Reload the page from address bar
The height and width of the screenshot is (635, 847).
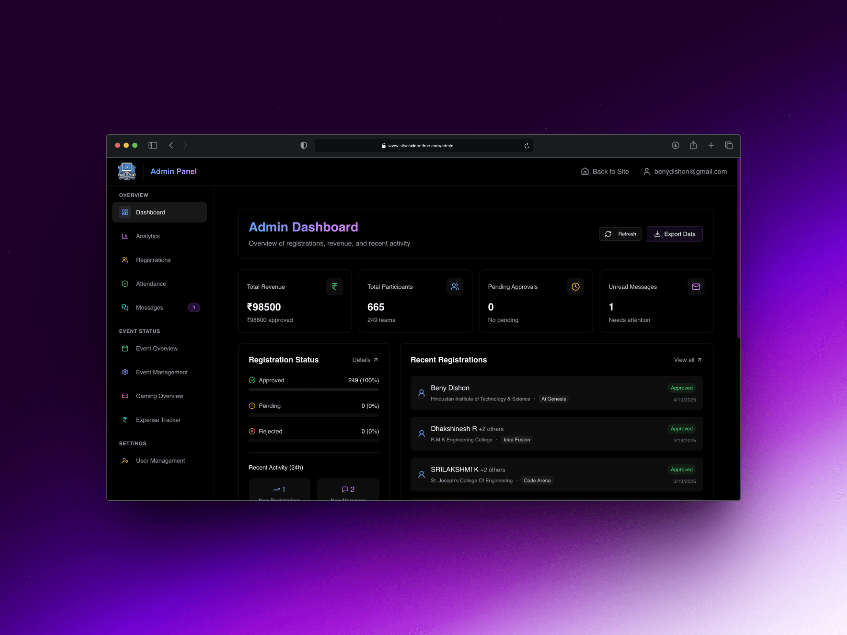(x=527, y=146)
